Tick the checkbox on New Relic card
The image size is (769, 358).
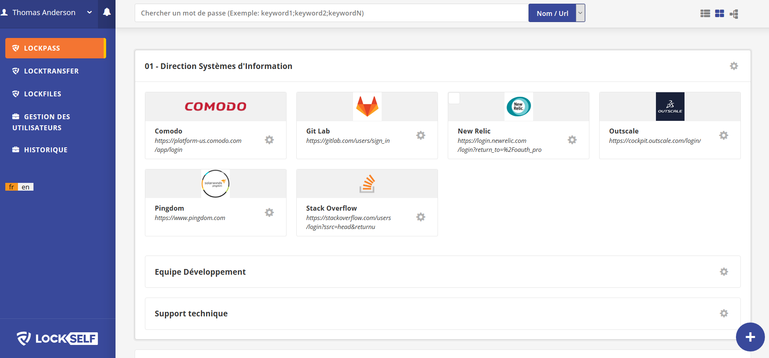coord(454,98)
